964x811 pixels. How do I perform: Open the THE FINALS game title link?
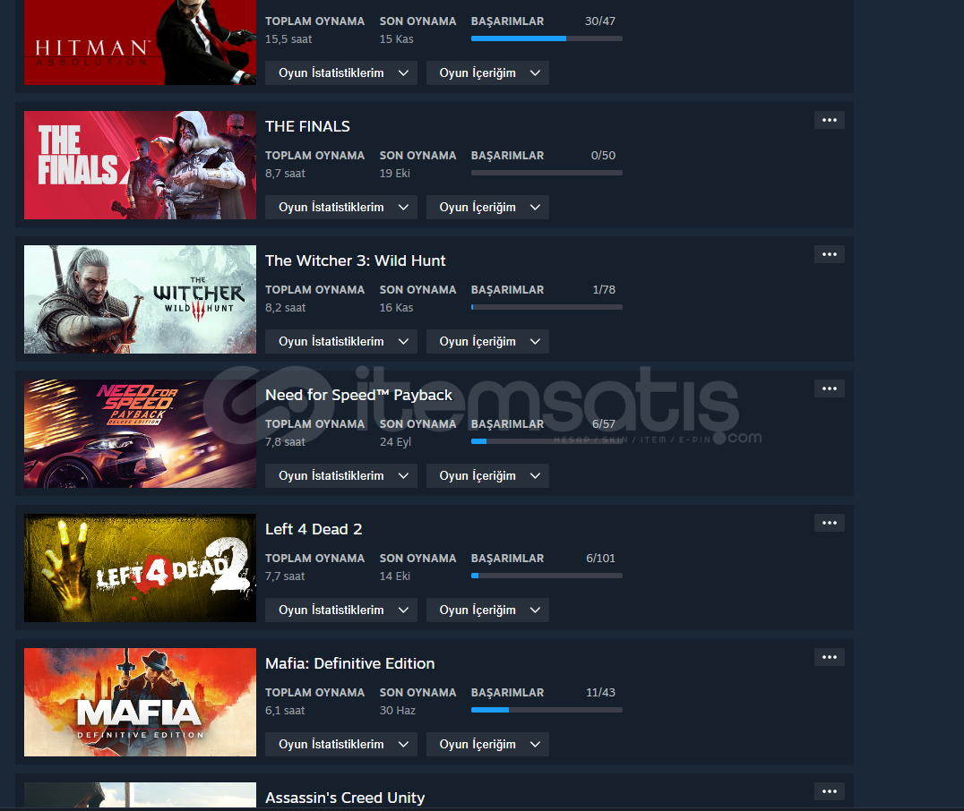pos(307,126)
